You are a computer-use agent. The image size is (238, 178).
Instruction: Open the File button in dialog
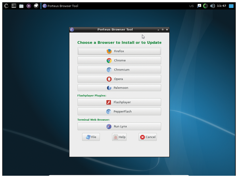(91, 137)
